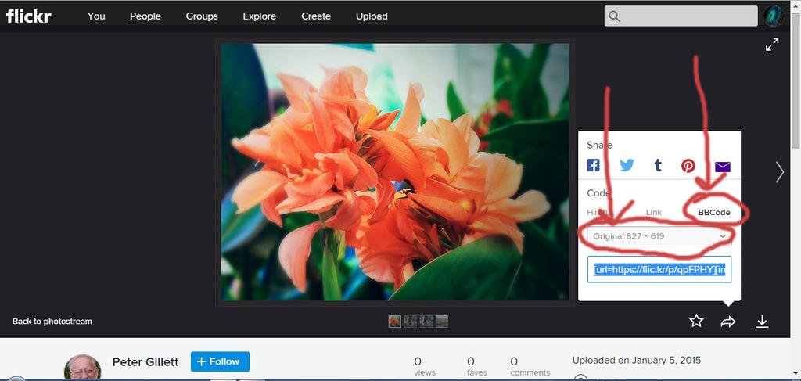Share photo on Twitter
Viewport: 801px width, 381px height.
(627, 166)
